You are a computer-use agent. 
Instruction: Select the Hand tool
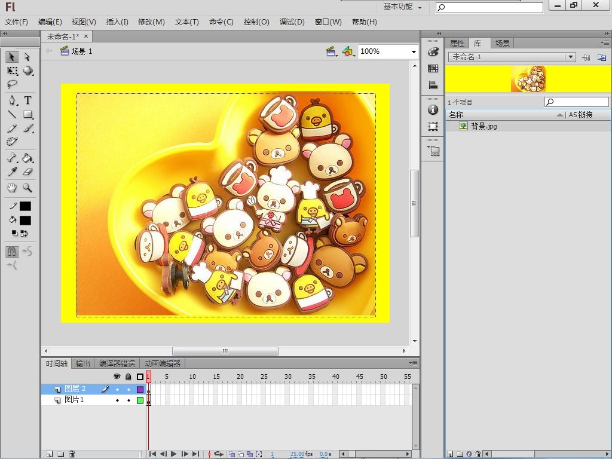coord(12,188)
